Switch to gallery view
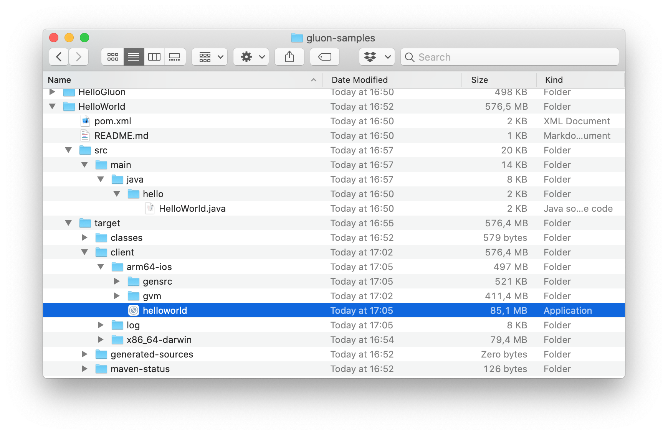 coord(175,57)
